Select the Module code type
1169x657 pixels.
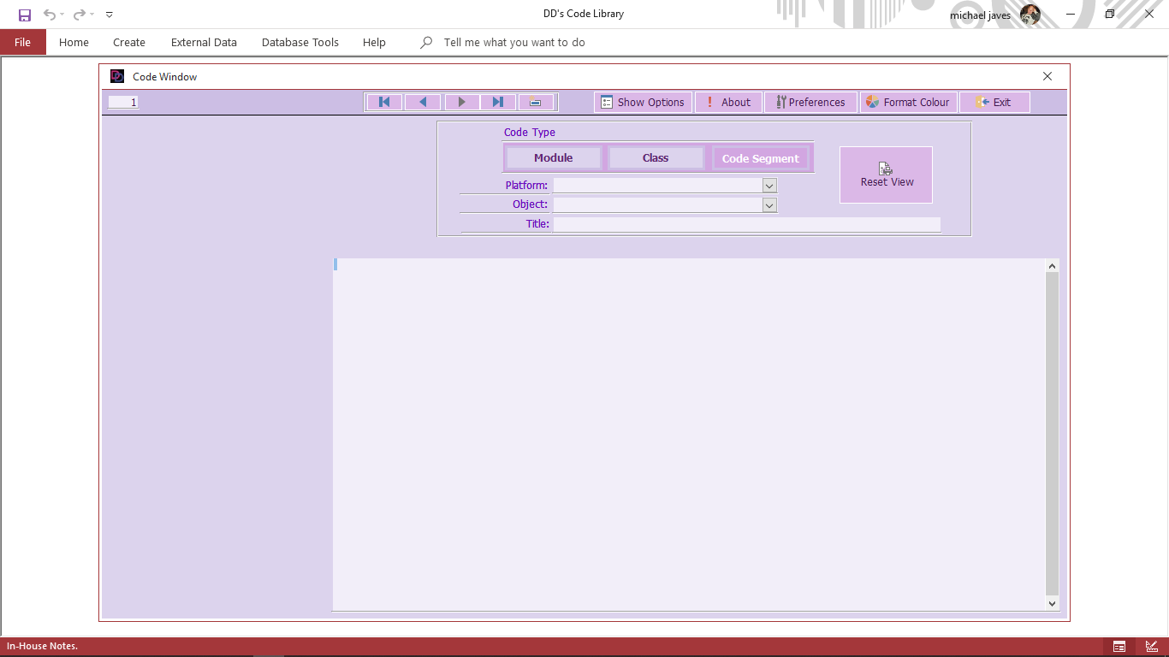tap(554, 158)
